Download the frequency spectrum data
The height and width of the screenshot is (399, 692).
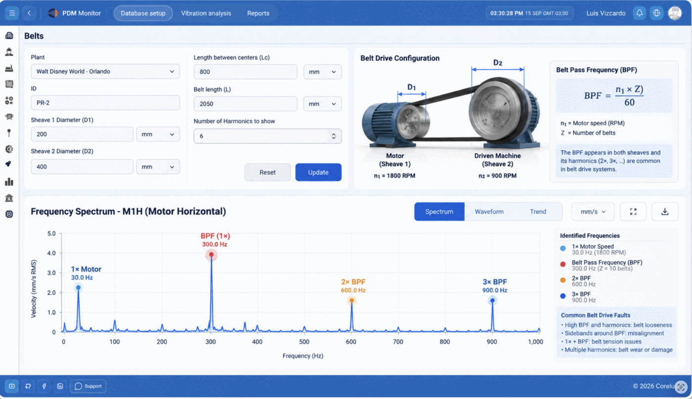[x=665, y=211]
